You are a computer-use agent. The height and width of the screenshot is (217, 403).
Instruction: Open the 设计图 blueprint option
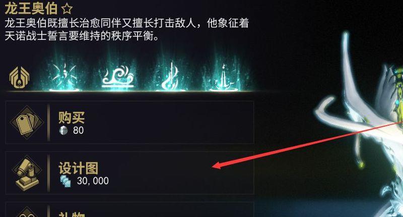click(x=130, y=173)
